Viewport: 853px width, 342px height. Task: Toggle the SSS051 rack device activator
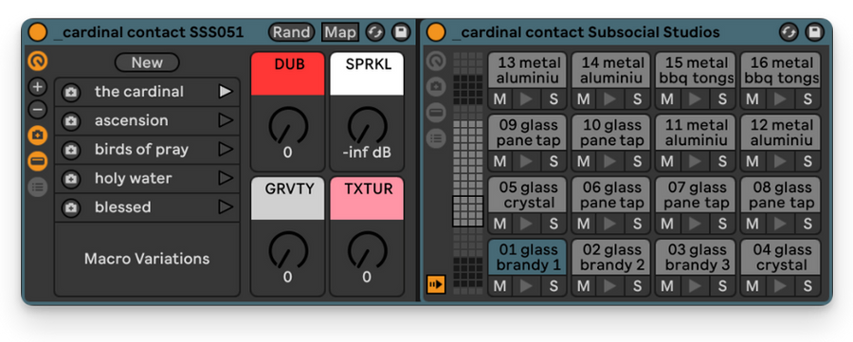[x=38, y=32]
